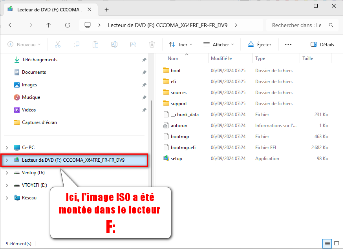
Task: Click the Paste clipboard icon
Action: (95, 45)
